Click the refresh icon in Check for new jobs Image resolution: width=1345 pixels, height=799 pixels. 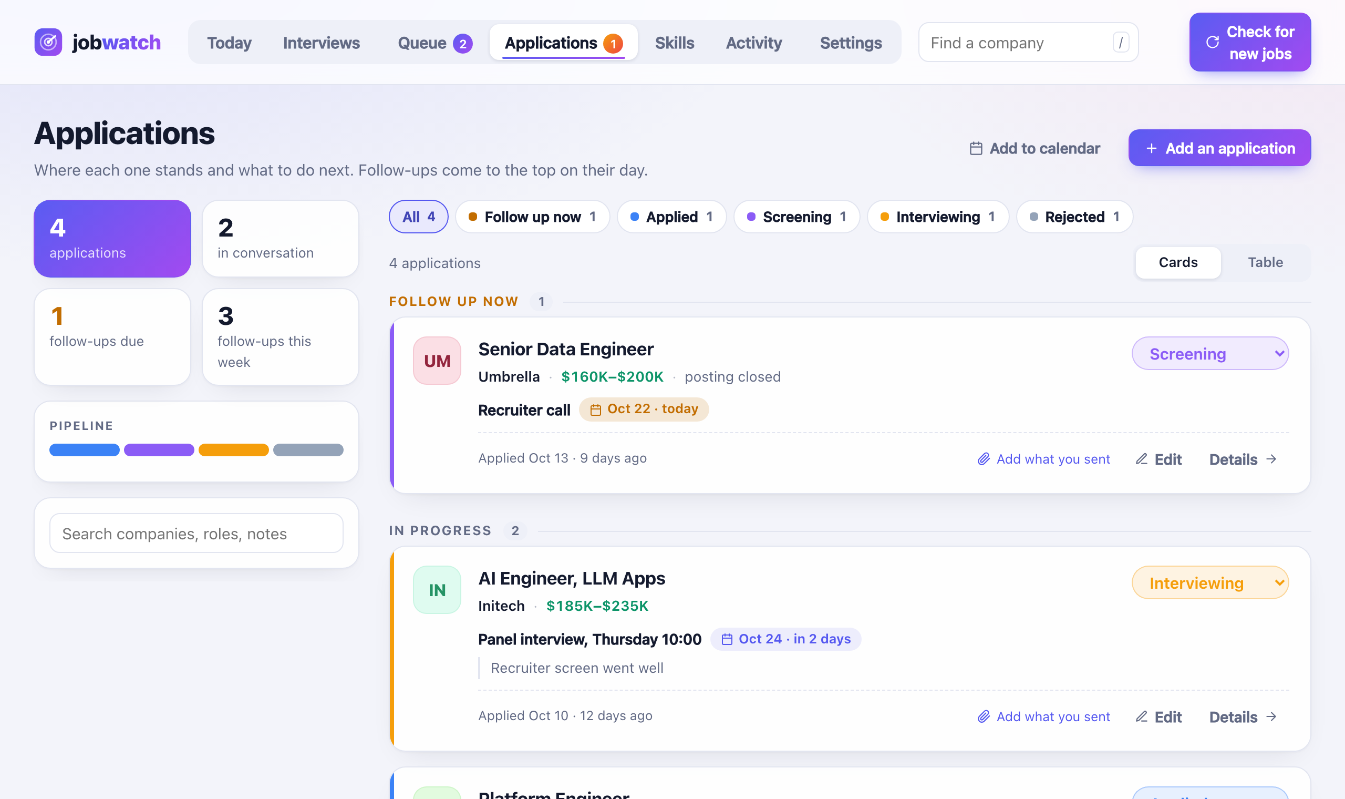[x=1213, y=42]
